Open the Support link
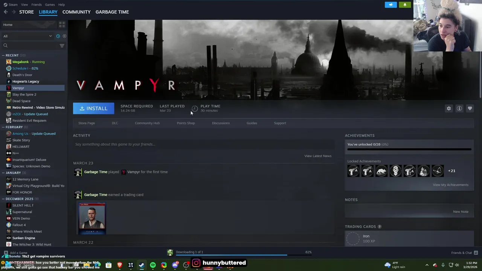 (x=280, y=123)
